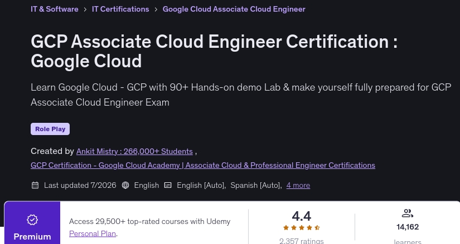
Task: Click the course subtitle description
Action: [241, 95]
